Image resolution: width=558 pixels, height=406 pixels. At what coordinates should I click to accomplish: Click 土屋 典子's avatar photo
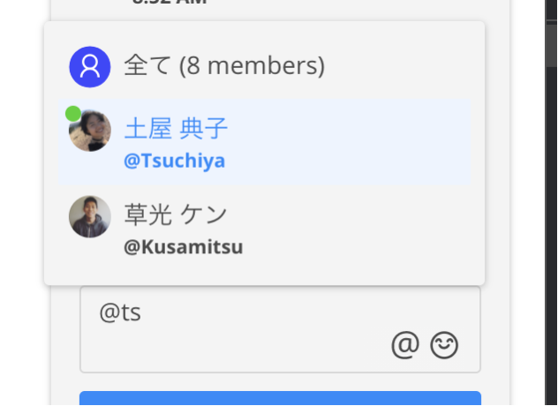tap(90, 131)
